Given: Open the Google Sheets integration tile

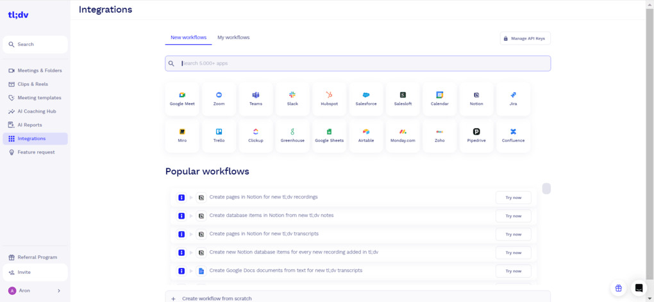Looking at the screenshot, I should tap(329, 136).
